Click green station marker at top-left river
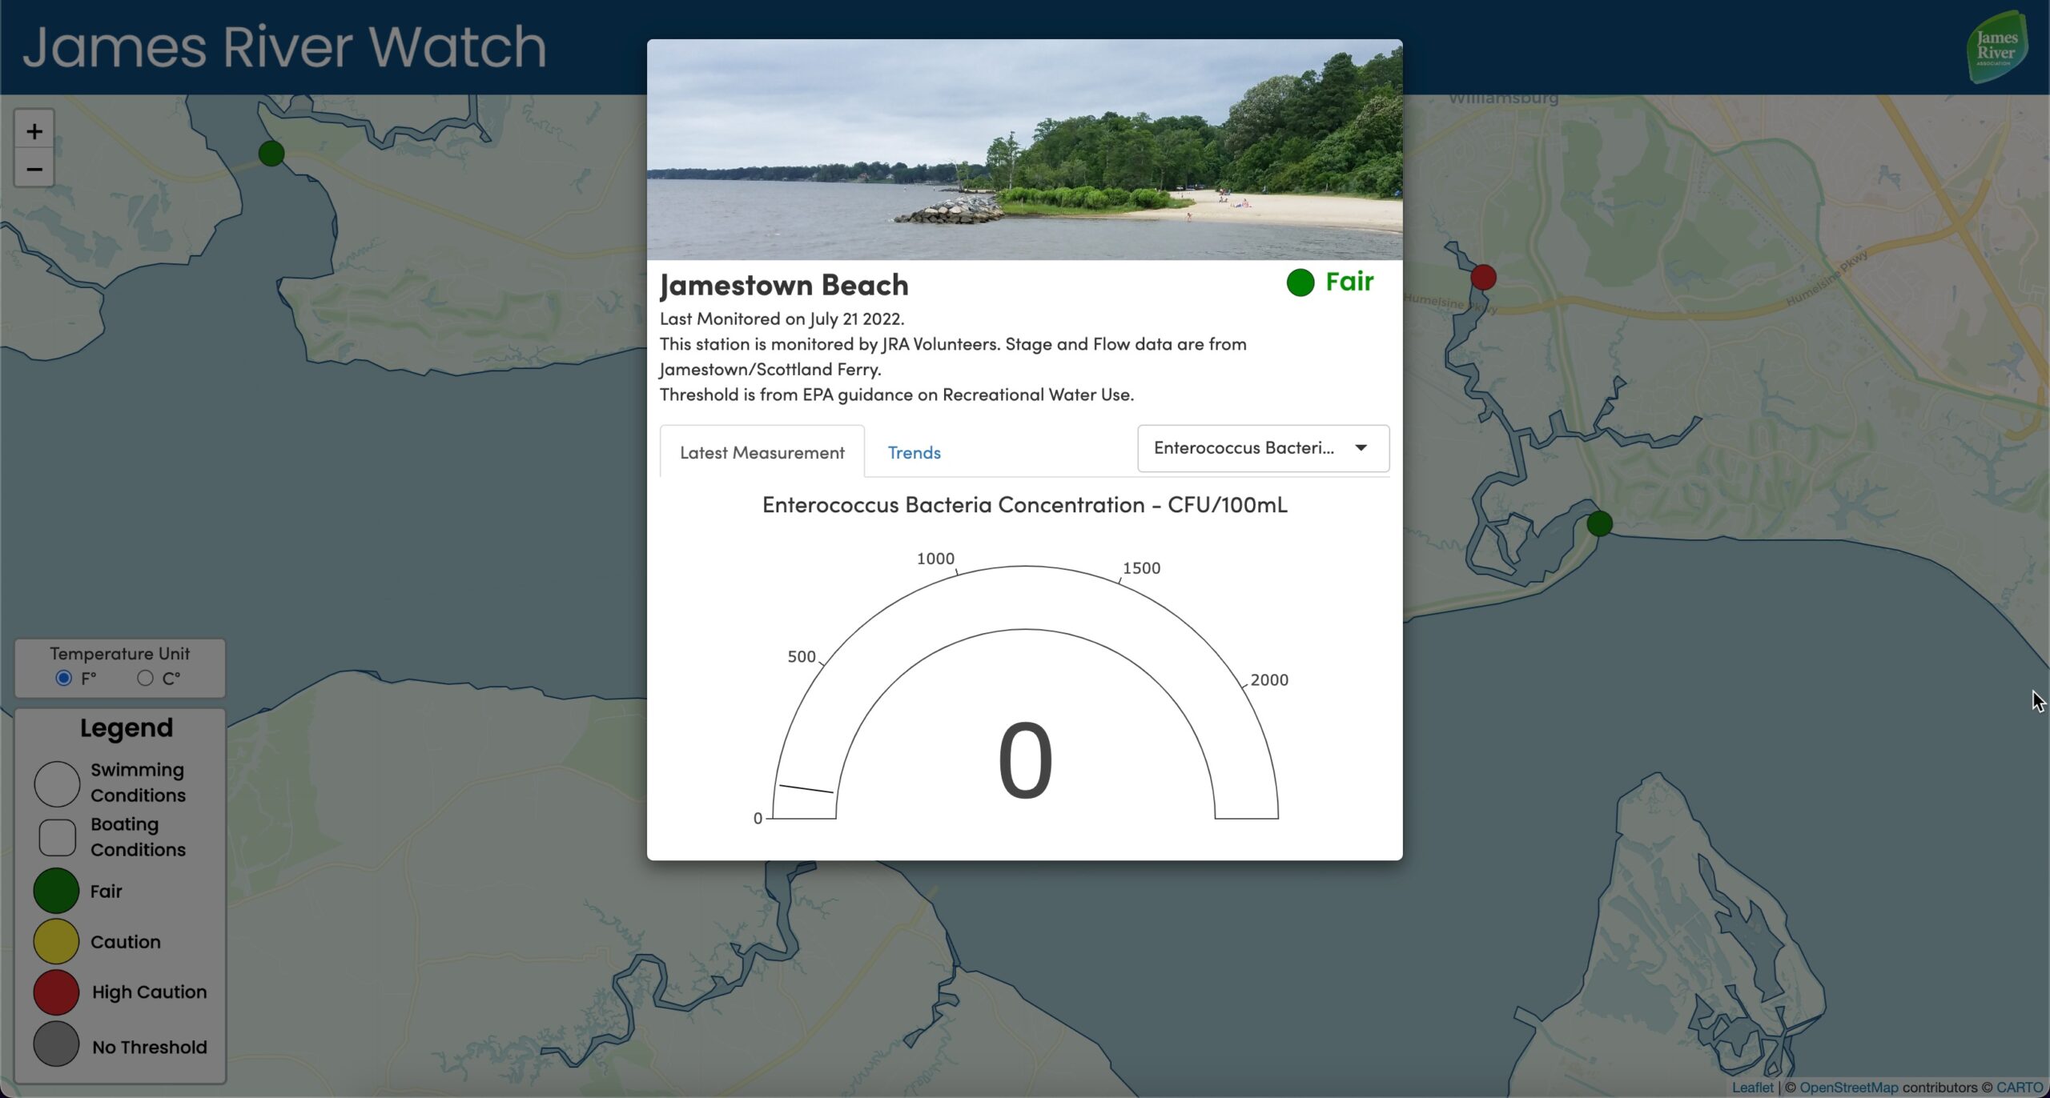 coord(271,153)
